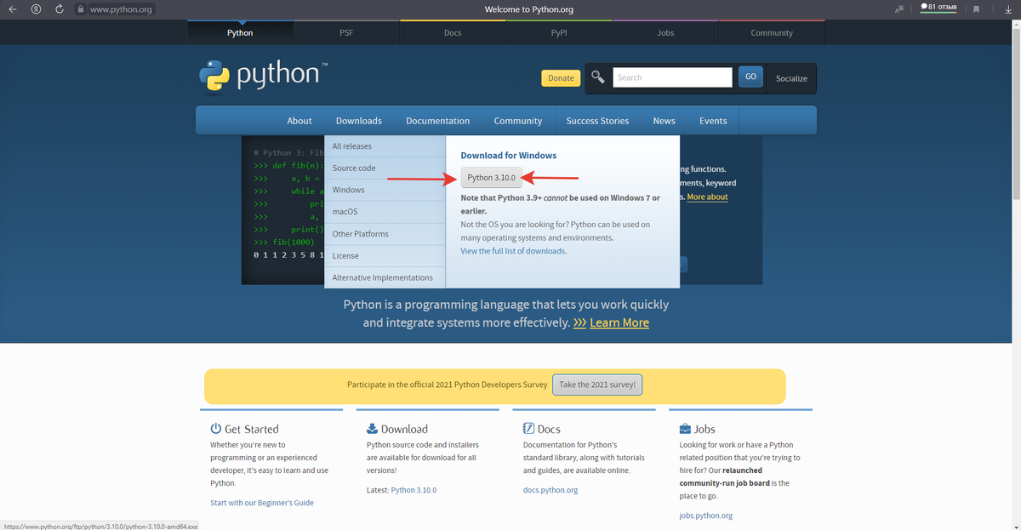Select the Python top tab

click(240, 32)
